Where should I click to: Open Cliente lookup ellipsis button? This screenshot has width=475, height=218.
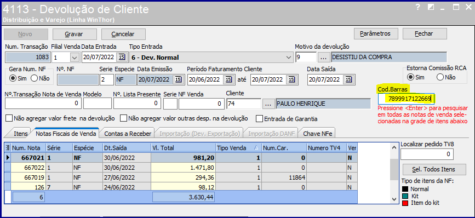268,104
